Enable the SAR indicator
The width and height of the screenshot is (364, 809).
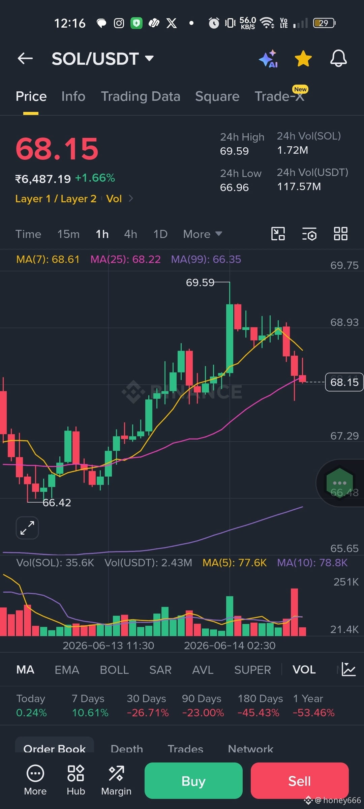tap(160, 669)
